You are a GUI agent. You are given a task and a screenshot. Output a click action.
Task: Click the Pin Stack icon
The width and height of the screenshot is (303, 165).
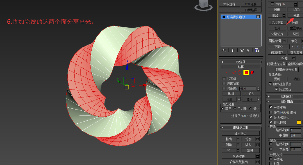224,50
